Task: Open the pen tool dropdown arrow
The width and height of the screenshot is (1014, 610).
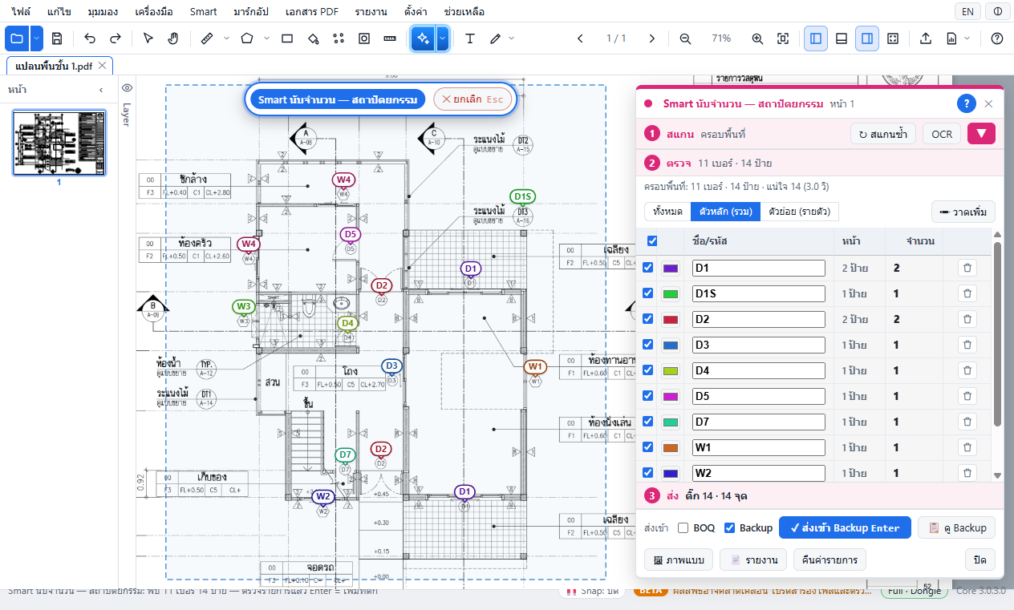Action: point(512,38)
